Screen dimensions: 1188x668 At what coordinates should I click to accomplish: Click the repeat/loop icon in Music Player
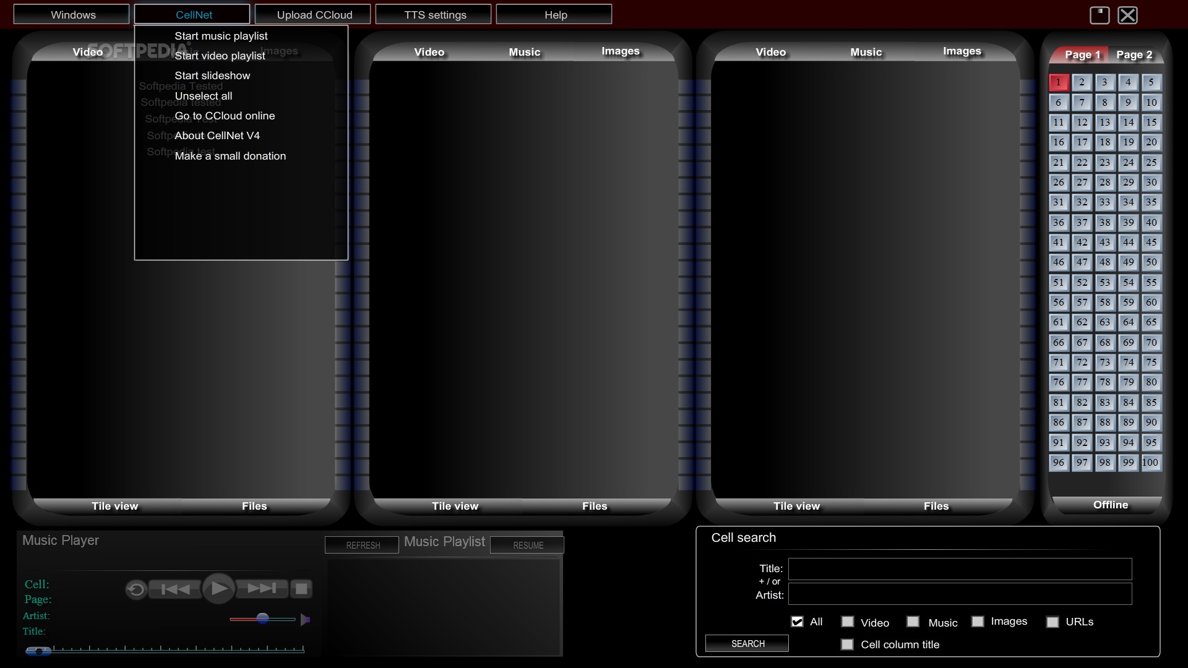[136, 589]
